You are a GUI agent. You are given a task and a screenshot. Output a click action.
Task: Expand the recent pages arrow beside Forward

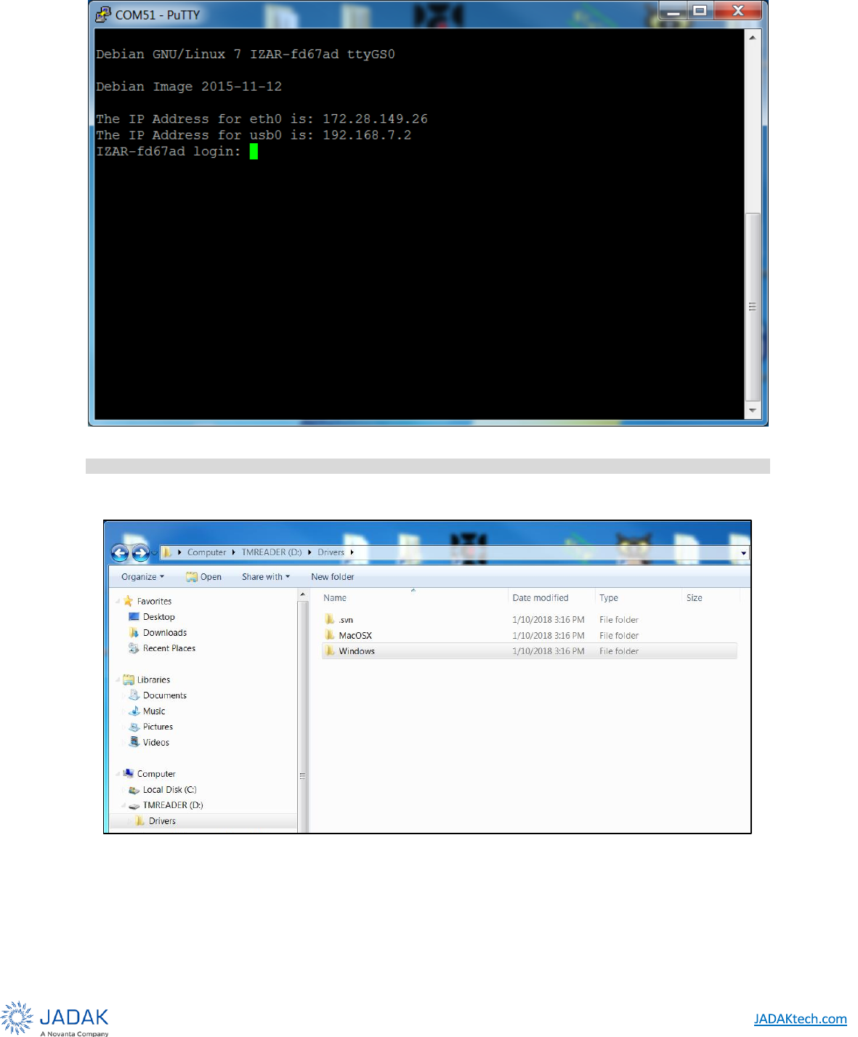point(154,554)
